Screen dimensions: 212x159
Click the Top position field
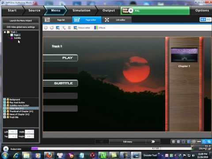13,136
